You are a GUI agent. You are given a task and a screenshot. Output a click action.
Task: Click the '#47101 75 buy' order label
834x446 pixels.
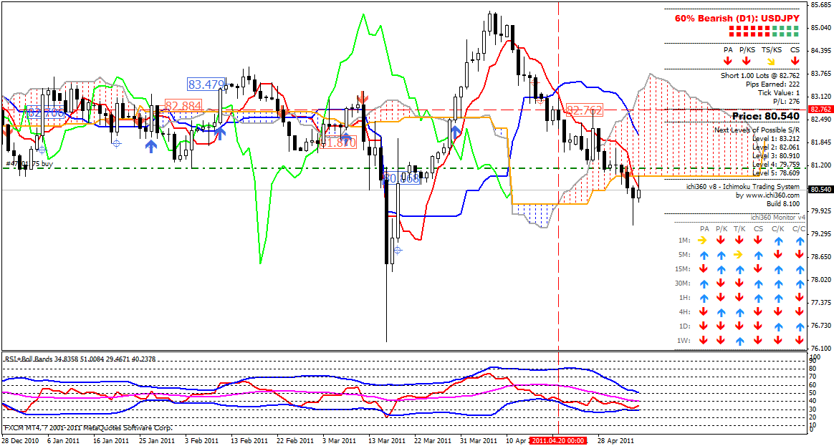(x=29, y=164)
